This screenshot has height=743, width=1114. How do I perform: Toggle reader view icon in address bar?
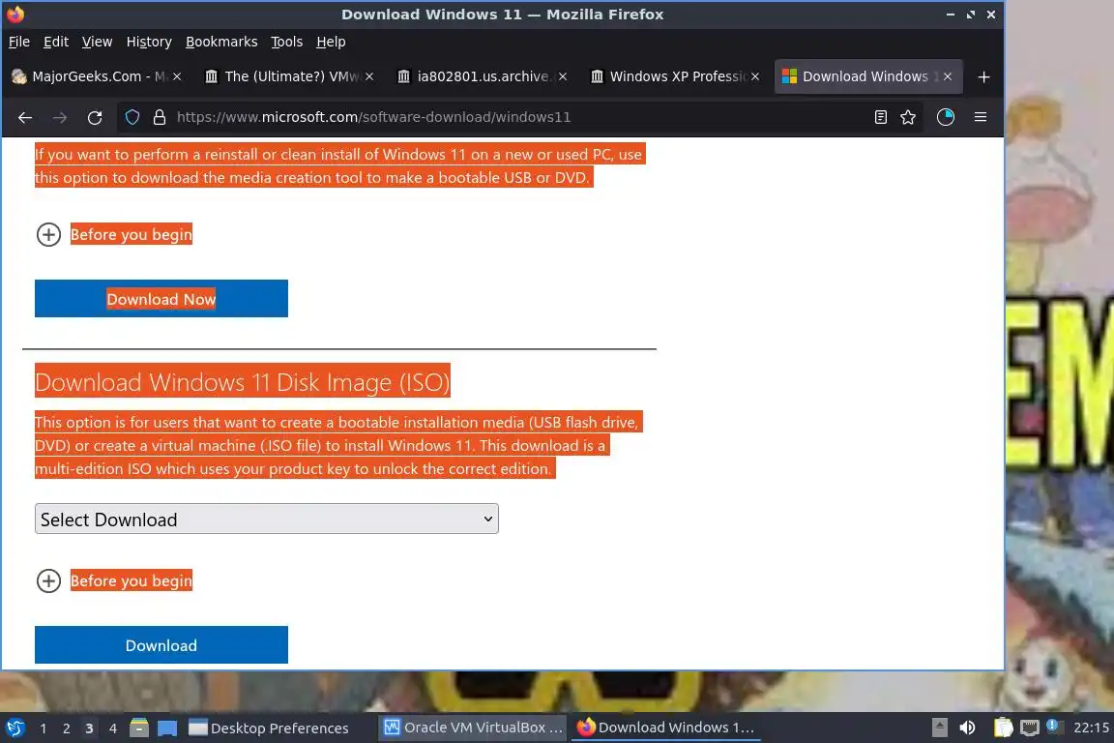880,117
